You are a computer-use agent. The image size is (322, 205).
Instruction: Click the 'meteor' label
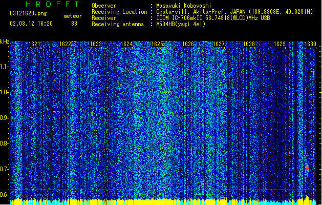73,16
